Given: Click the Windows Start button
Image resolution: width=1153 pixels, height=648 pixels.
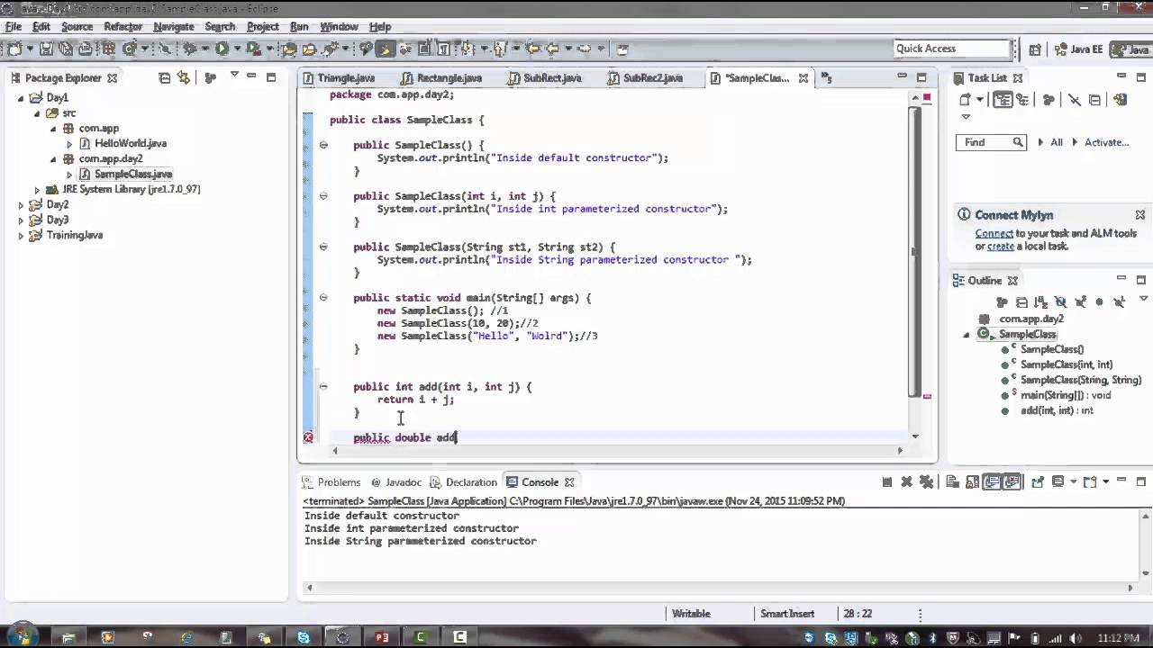Looking at the screenshot, I should (x=22, y=635).
